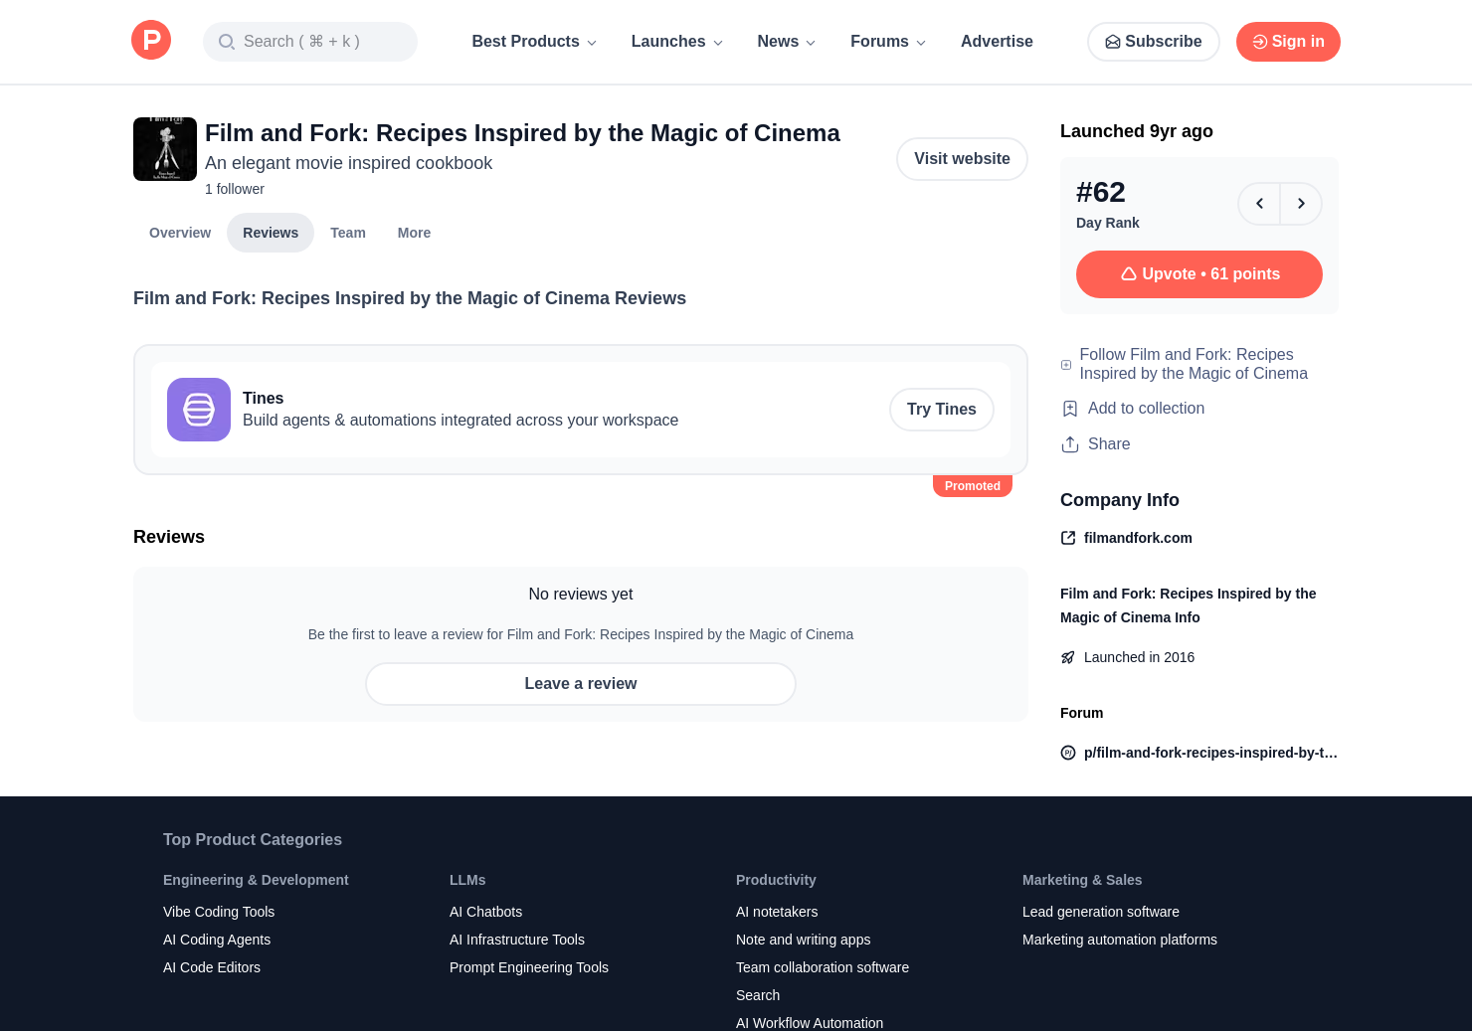Click Add to collection link

click(x=1146, y=409)
